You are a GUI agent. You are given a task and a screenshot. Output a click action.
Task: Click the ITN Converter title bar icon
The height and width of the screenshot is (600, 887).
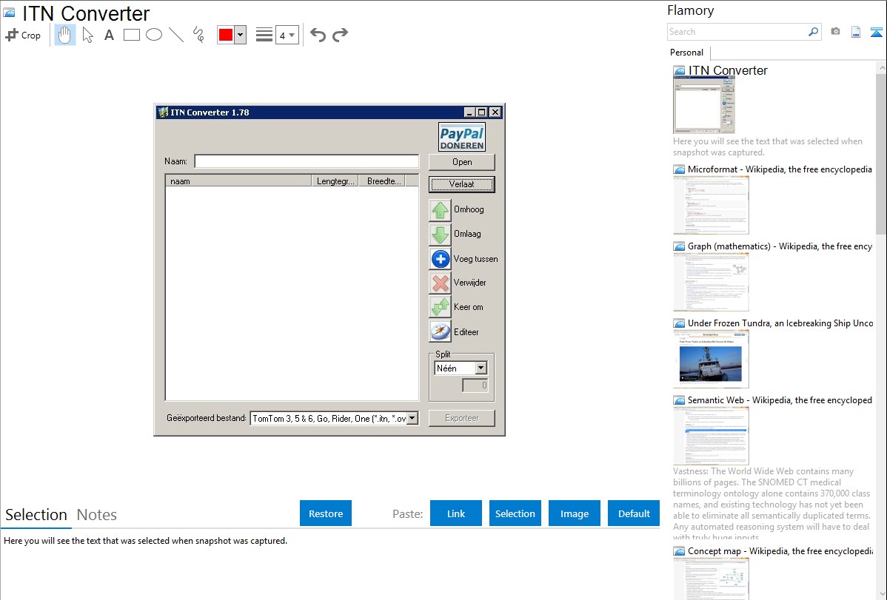[x=163, y=112]
